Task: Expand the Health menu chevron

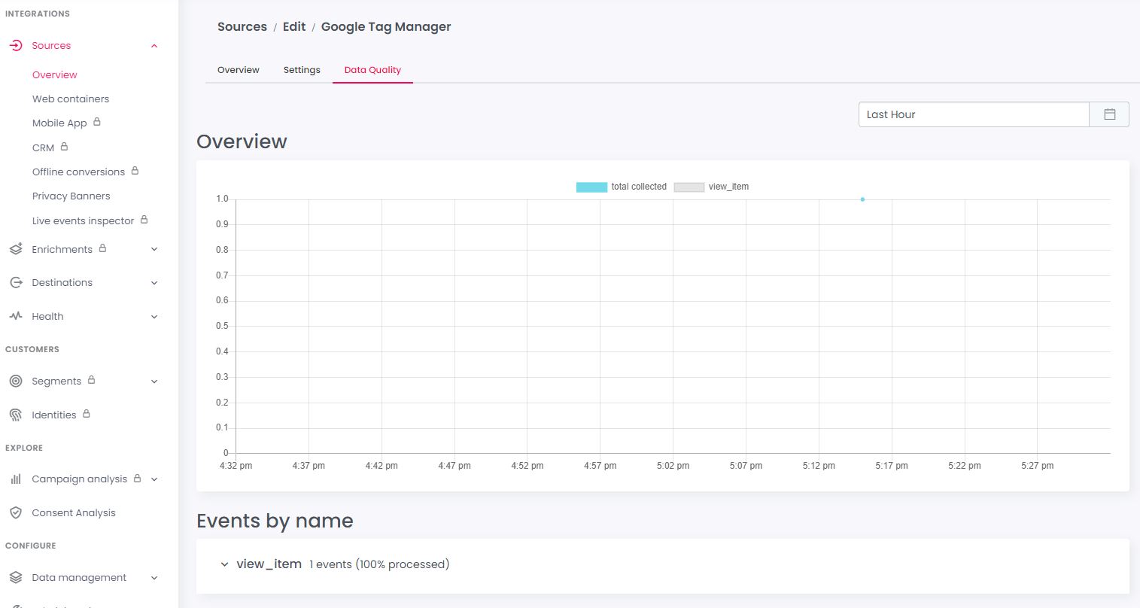Action: pyautogui.click(x=154, y=317)
